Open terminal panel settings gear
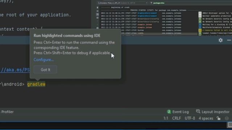 (x=220, y=40)
